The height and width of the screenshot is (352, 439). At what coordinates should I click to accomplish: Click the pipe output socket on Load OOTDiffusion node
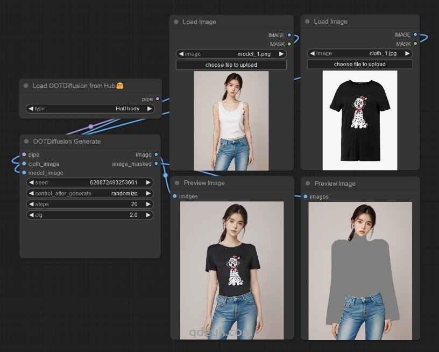point(157,99)
